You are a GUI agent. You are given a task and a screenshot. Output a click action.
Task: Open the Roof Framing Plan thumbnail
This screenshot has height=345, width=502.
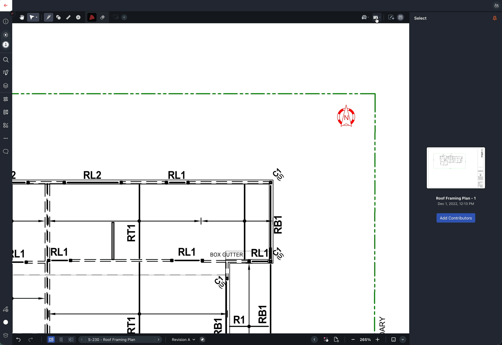(456, 168)
